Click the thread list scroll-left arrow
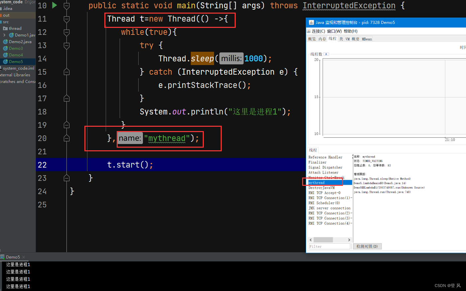Image resolution: width=466 pixels, height=291 pixels. click(x=311, y=240)
